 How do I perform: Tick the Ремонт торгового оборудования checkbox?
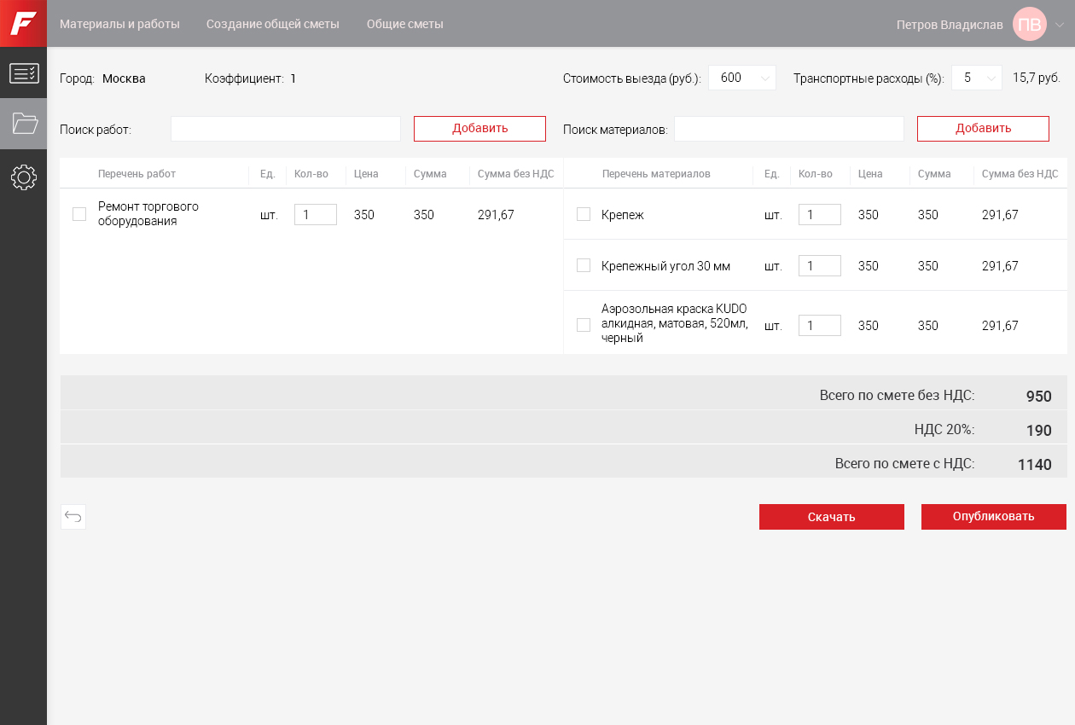pyautogui.click(x=79, y=214)
